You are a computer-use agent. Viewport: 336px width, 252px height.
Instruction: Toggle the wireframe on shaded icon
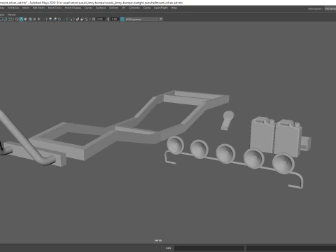coord(30,19)
